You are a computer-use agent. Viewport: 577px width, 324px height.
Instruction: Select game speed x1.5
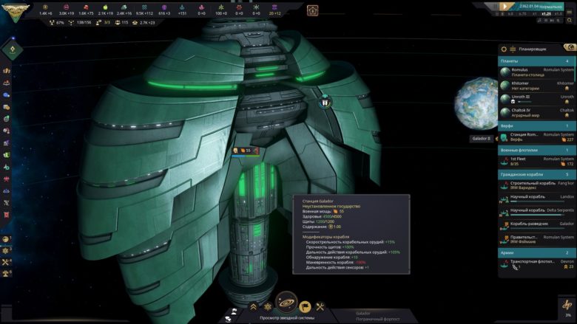559,14
